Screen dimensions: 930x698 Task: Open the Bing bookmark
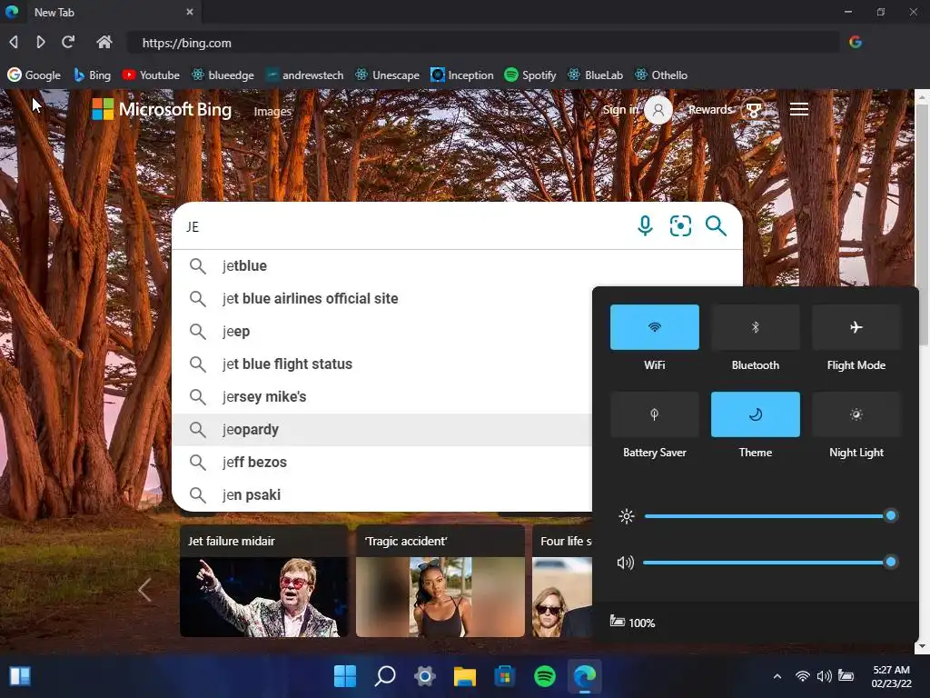point(92,75)
